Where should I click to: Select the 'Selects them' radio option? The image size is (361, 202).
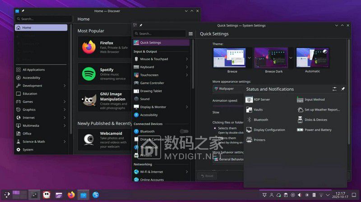point(214,128)
